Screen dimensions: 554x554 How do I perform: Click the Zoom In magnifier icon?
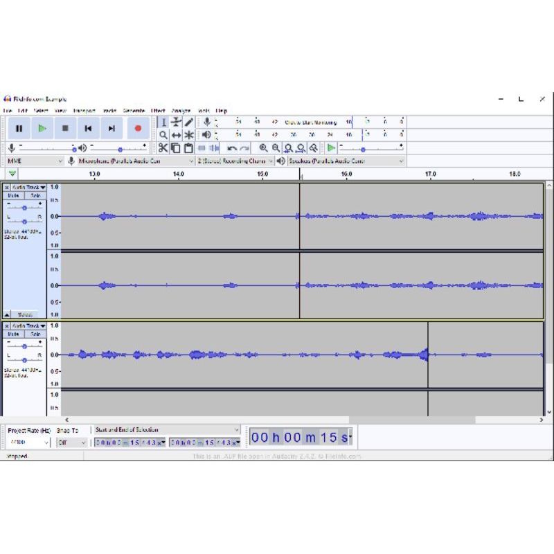[263, 148]
